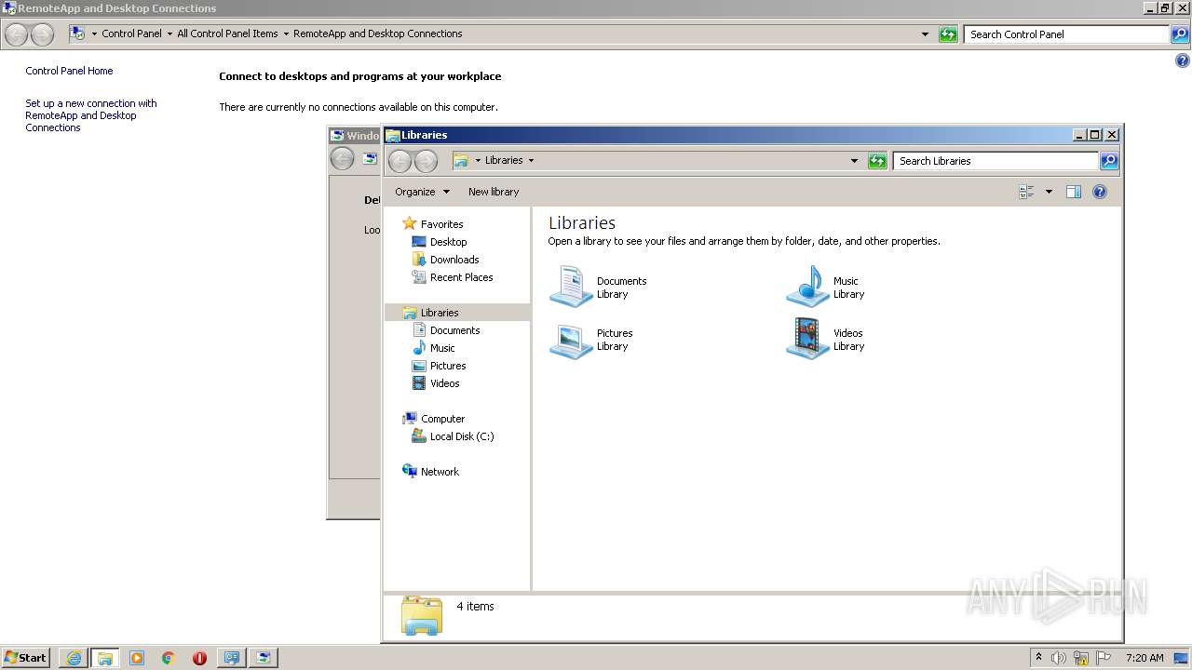1192x670 pixels.
Task: Select Recent Places in navigation pane
Action: tap(461, 277)
